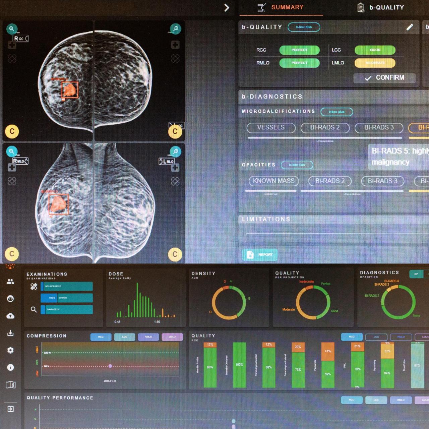Click the zoom magnifier on the RCC view
Image resolution: width=429 pixels, height=429 pixels.
point(12,29)
